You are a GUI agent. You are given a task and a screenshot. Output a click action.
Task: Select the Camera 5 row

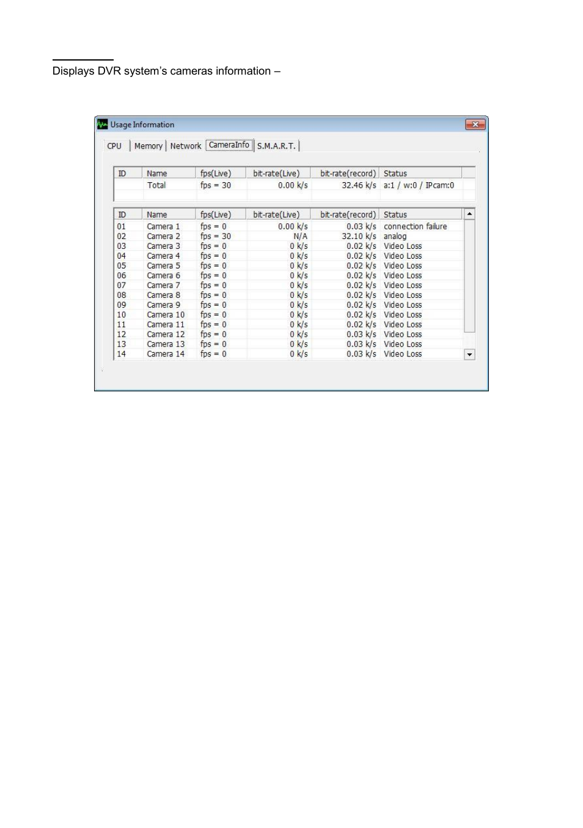289,265
